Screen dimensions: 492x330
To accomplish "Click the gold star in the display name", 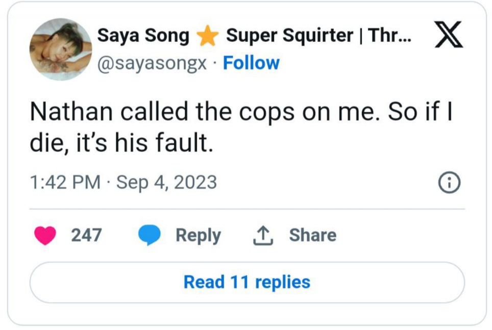I will [208, 36].
